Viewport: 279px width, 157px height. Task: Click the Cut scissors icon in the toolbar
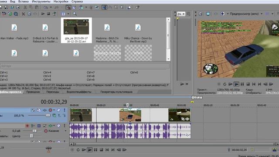click(25, 7)
